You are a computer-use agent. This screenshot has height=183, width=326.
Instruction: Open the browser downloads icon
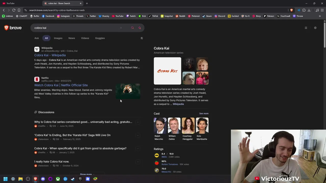pos(309,10)
